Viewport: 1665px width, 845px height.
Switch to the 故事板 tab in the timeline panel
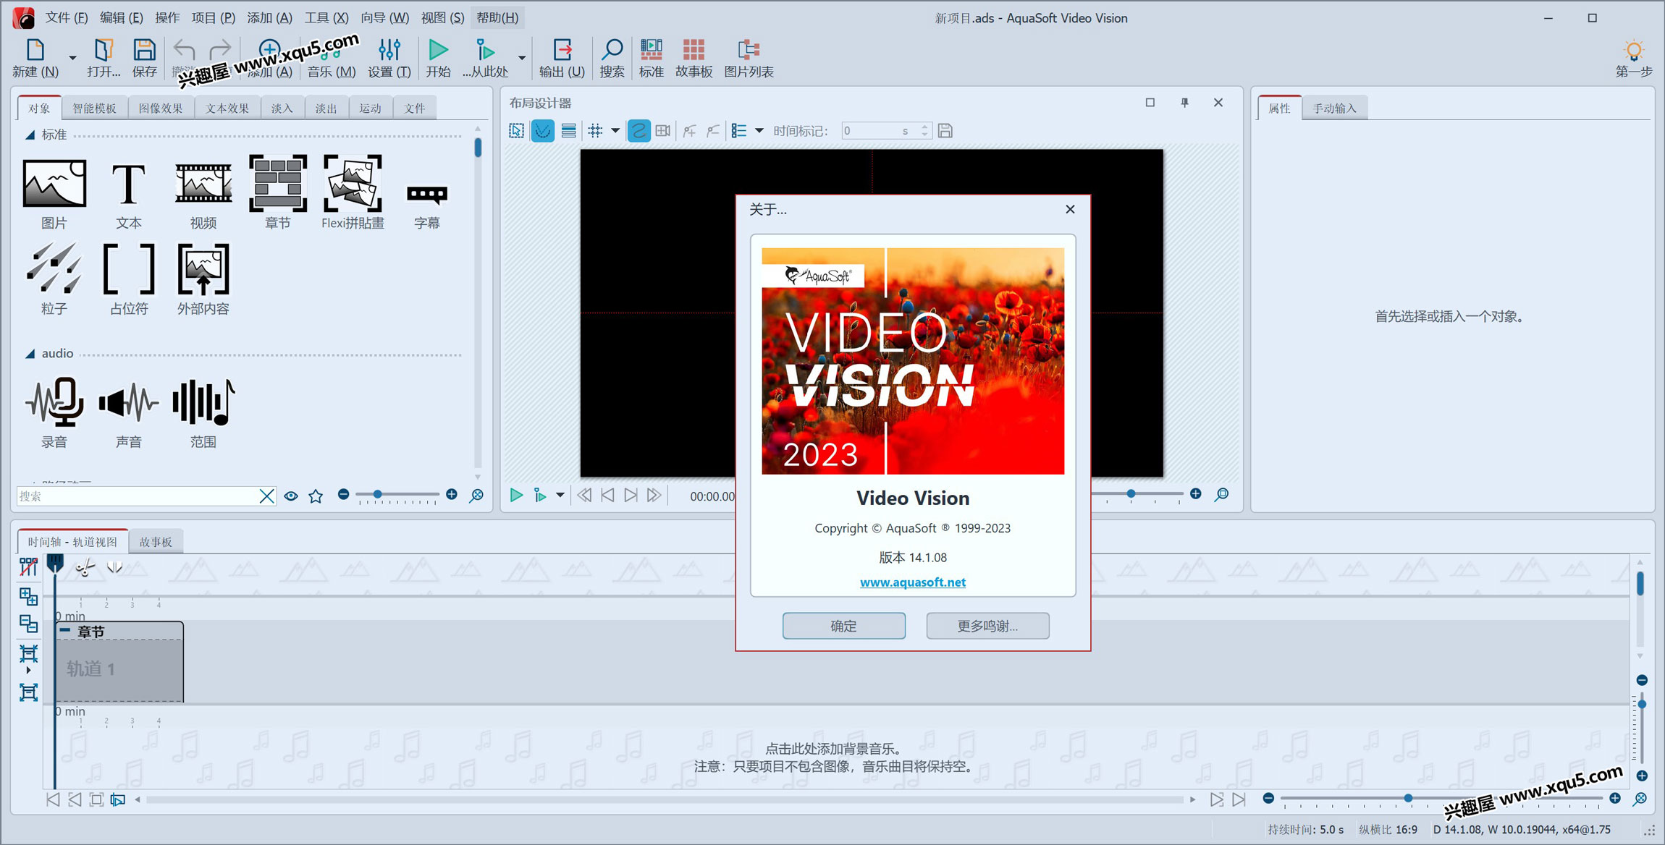point(155,542)
